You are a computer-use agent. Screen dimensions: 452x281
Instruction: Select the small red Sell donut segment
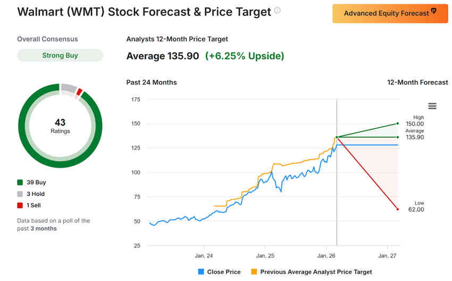point(79,92)
